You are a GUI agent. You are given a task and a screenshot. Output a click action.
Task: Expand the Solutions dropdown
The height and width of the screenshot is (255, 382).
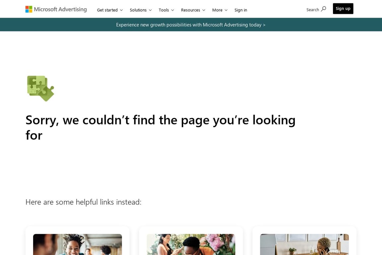pyautogui.click(x=141, y=10)
